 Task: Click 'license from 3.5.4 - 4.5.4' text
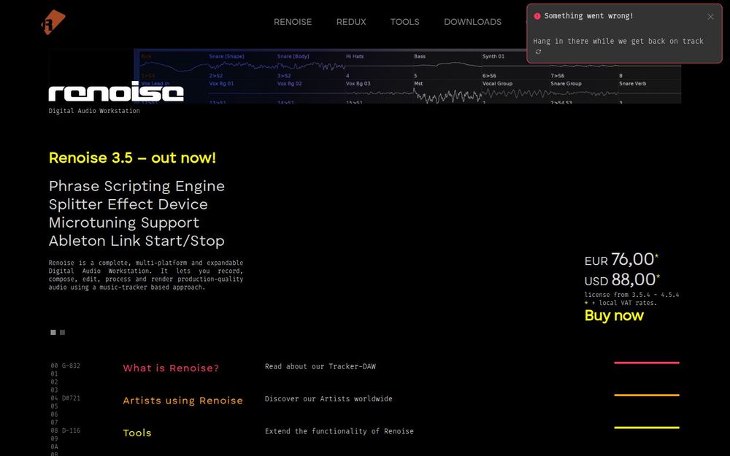(631, 295)
